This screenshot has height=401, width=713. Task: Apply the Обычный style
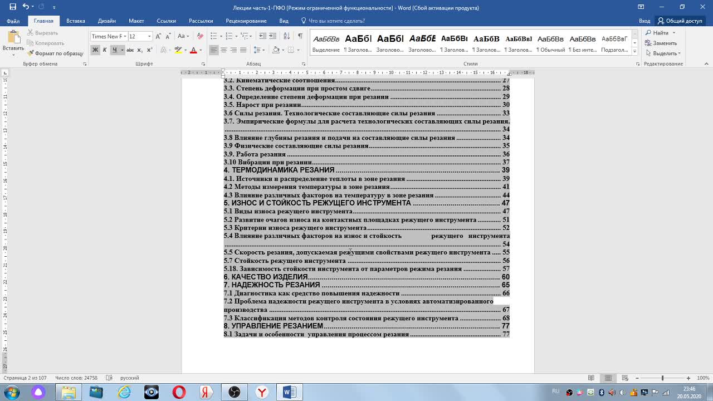click(550, 43)
